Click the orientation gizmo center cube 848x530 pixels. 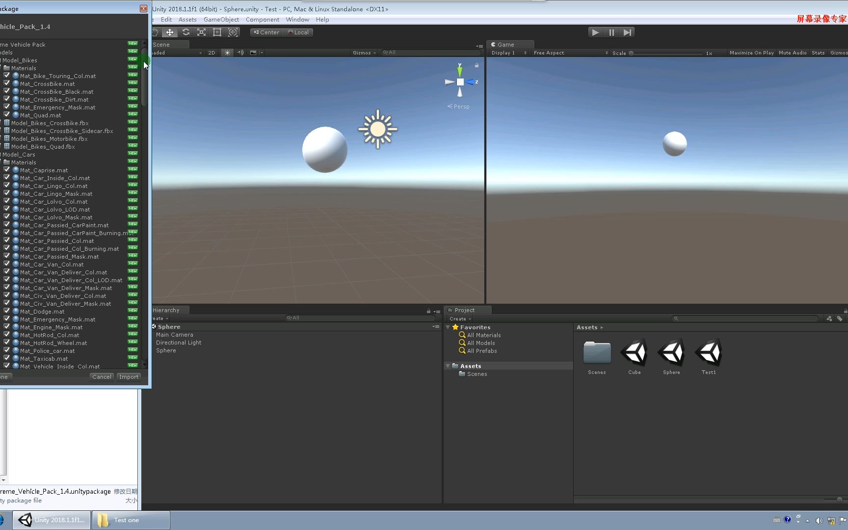pos(460,82)
